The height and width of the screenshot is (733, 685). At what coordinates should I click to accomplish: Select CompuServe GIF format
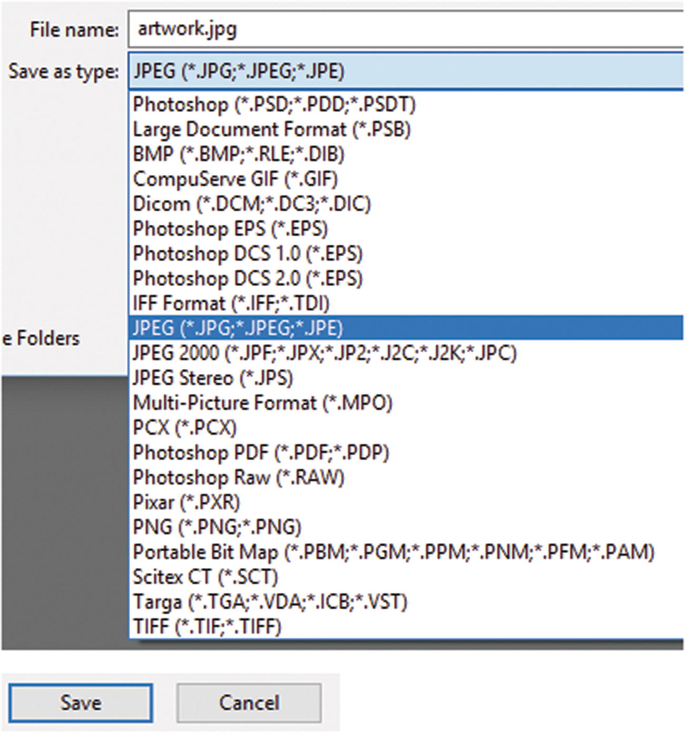pyautogui.click(x=234, y=179)
